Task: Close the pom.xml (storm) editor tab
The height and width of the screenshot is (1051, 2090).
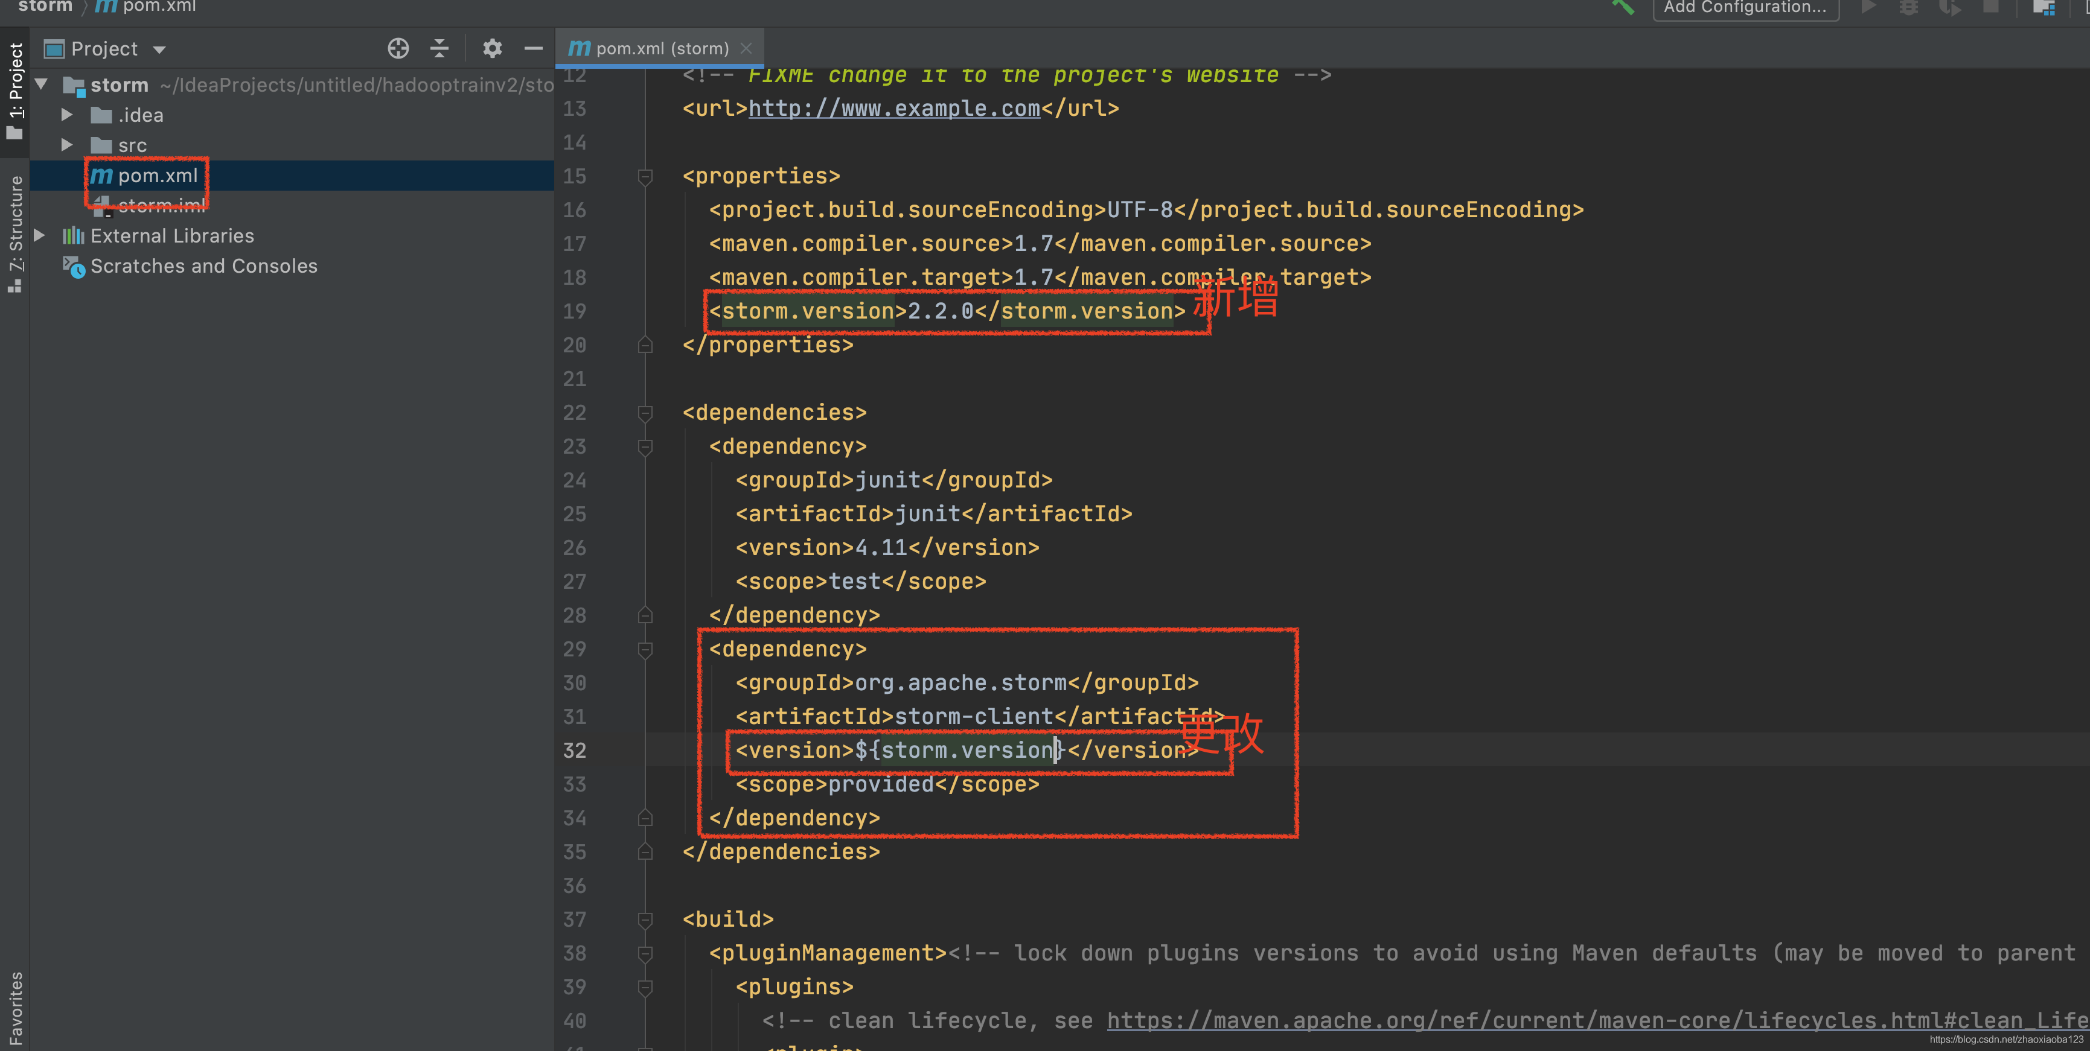Action: tap(746, 49)
